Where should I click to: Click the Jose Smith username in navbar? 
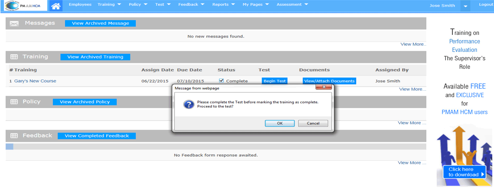(x=442, y=6)
